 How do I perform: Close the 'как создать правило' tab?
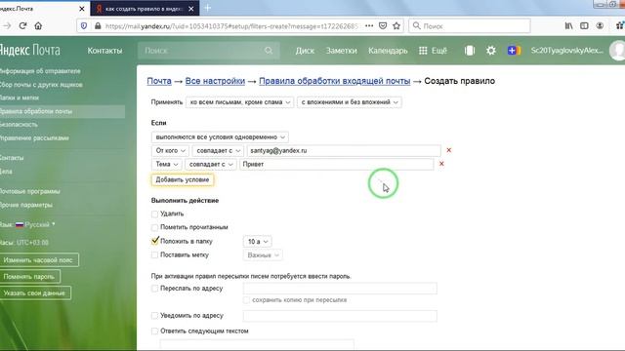[191, 9]
